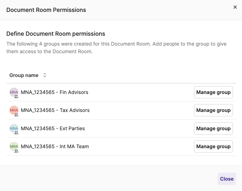Select the MNA_1234565 - Int MA Team name
The width and height of the screenshot is (242, 191).
pyautogui.click(x=55, y=146)
